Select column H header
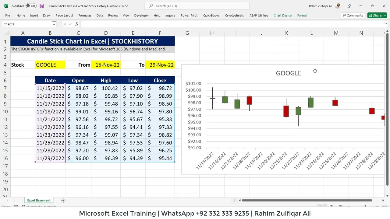Image resolution: width=390 pixels, height=219 pixels. (212, 33)
